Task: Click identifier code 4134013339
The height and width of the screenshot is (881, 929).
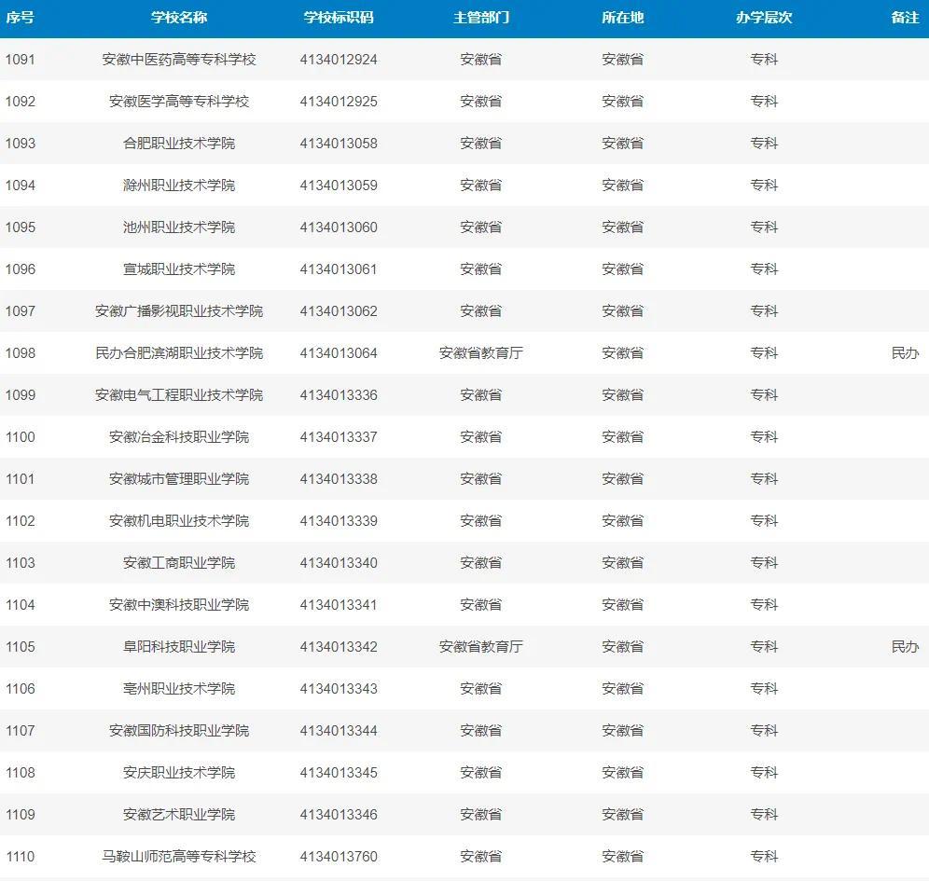Action: (339, 521)
